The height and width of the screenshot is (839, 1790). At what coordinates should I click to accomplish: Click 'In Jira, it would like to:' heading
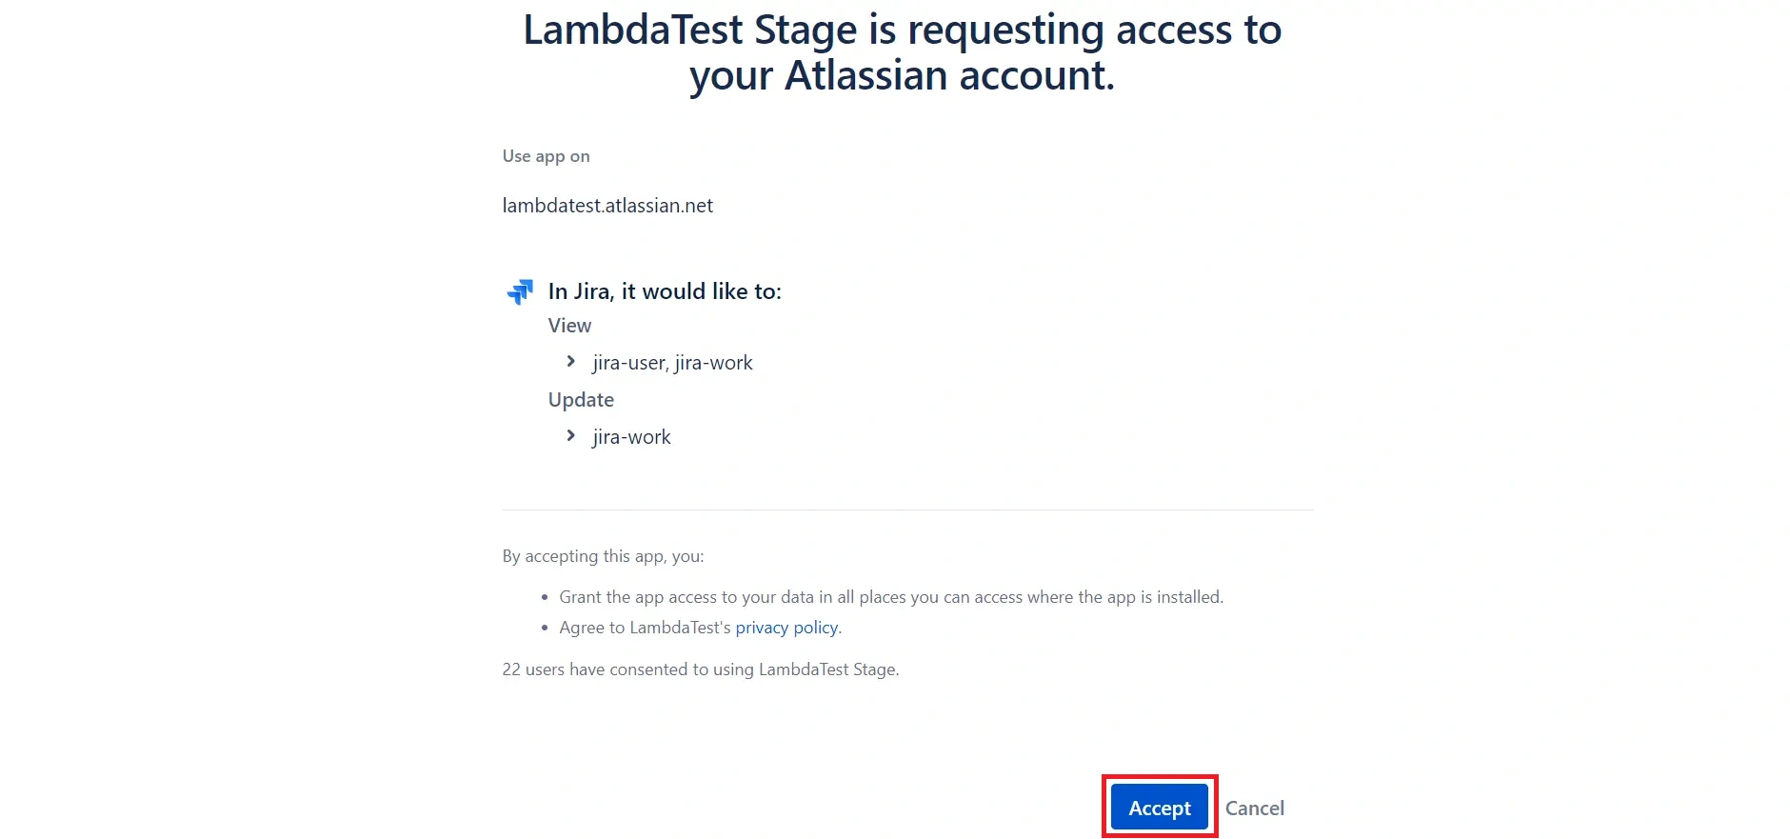[x=665, y=291]
